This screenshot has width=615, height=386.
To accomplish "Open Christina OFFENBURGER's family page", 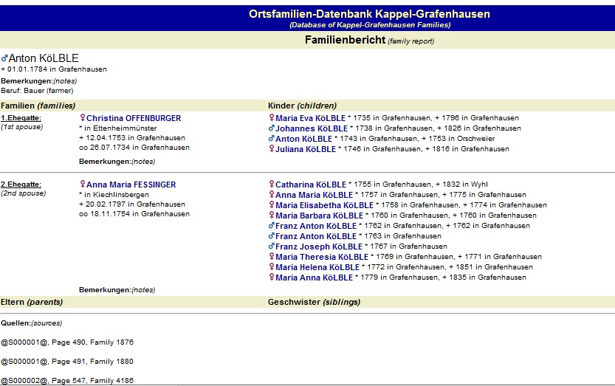I will [x=134, y=118].
